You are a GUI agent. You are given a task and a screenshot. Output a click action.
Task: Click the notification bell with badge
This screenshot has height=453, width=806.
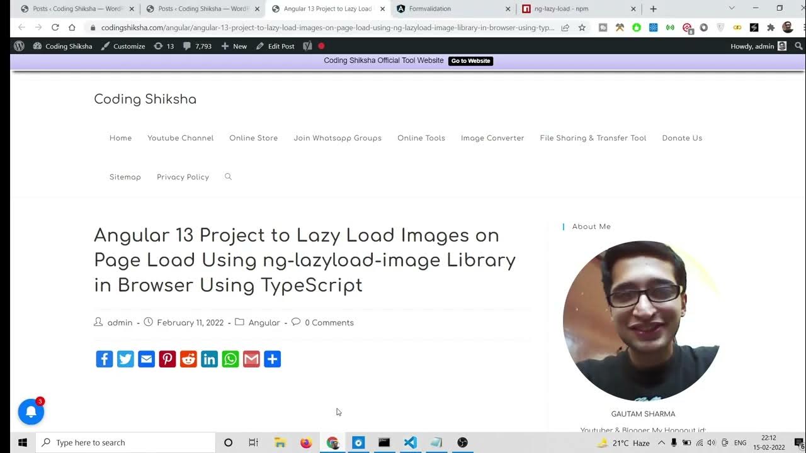(x=31, y=411)
